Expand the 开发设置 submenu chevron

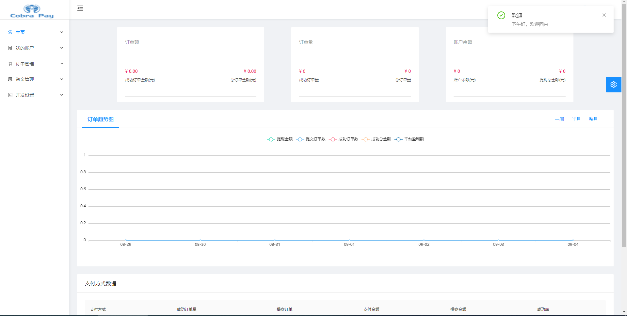click(x=62, y=95)
